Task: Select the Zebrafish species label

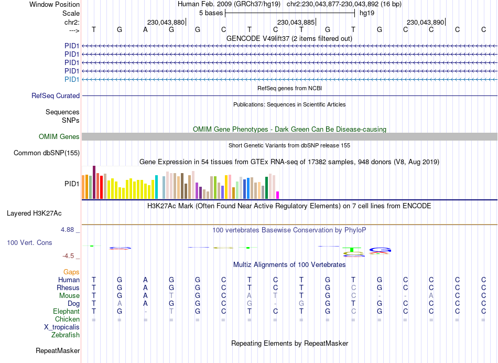Action: pyautogui.click(x=66, y=335)
